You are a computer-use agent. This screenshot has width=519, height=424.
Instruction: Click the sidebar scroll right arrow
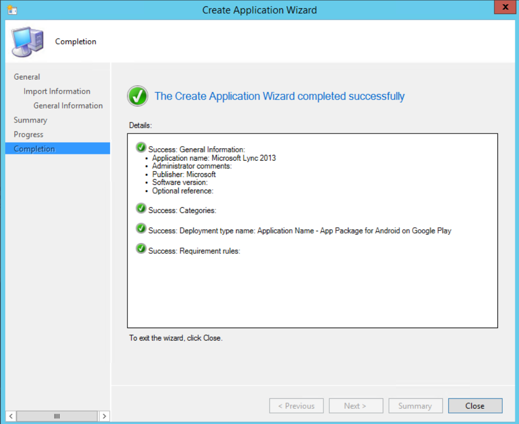(x=104, y=416)
